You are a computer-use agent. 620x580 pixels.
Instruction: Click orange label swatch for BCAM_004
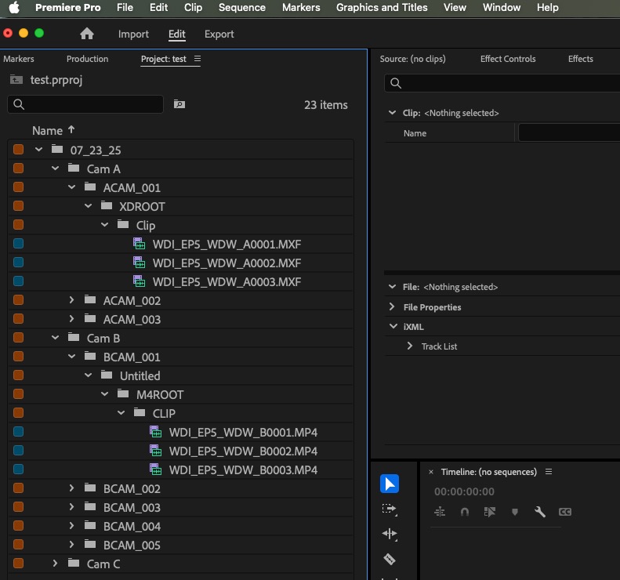18,526
